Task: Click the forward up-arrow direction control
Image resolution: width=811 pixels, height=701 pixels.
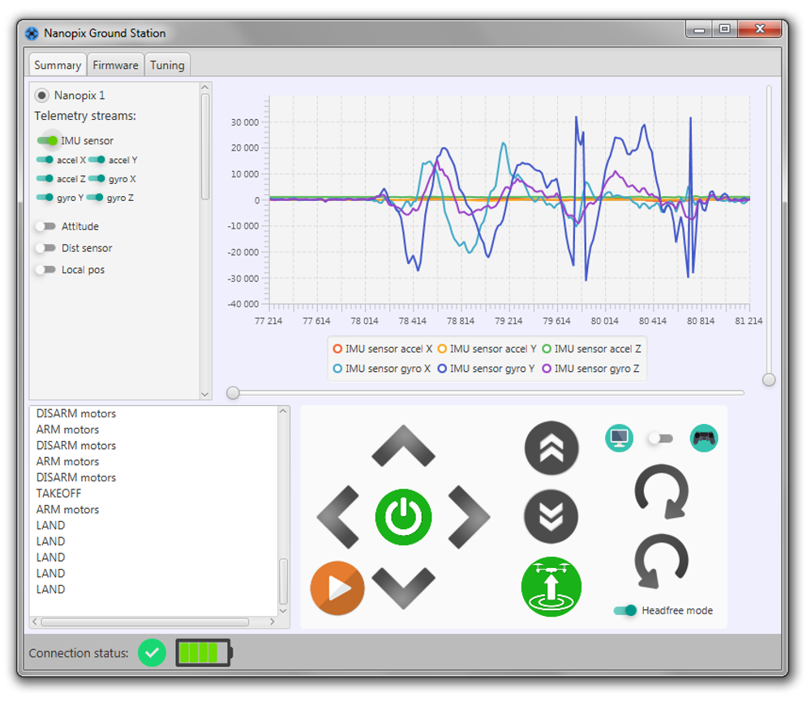Action: [403, 447]
